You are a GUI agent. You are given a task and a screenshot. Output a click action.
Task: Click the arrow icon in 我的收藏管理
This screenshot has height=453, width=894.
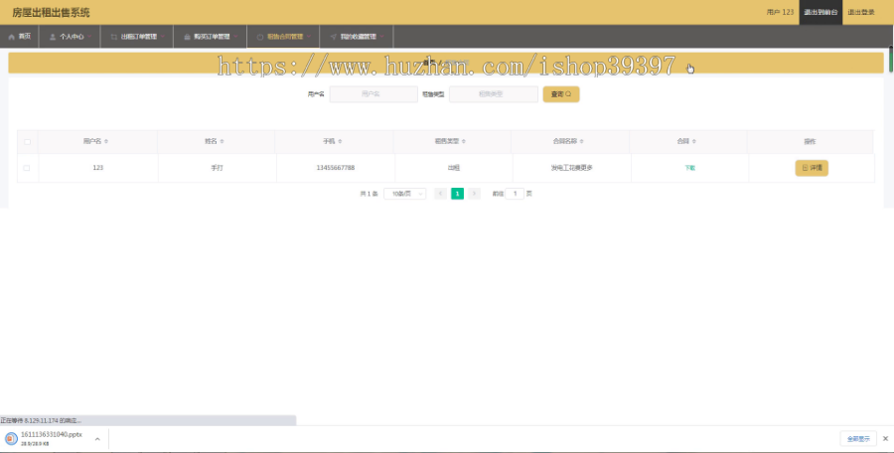(x=333, y=37)
